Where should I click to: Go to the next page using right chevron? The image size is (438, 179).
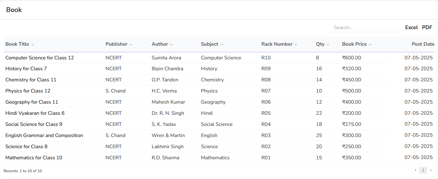[x=431, y=170]
